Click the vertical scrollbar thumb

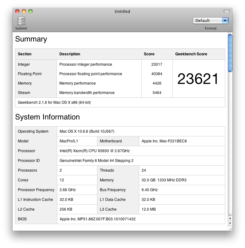click(230, 53)
